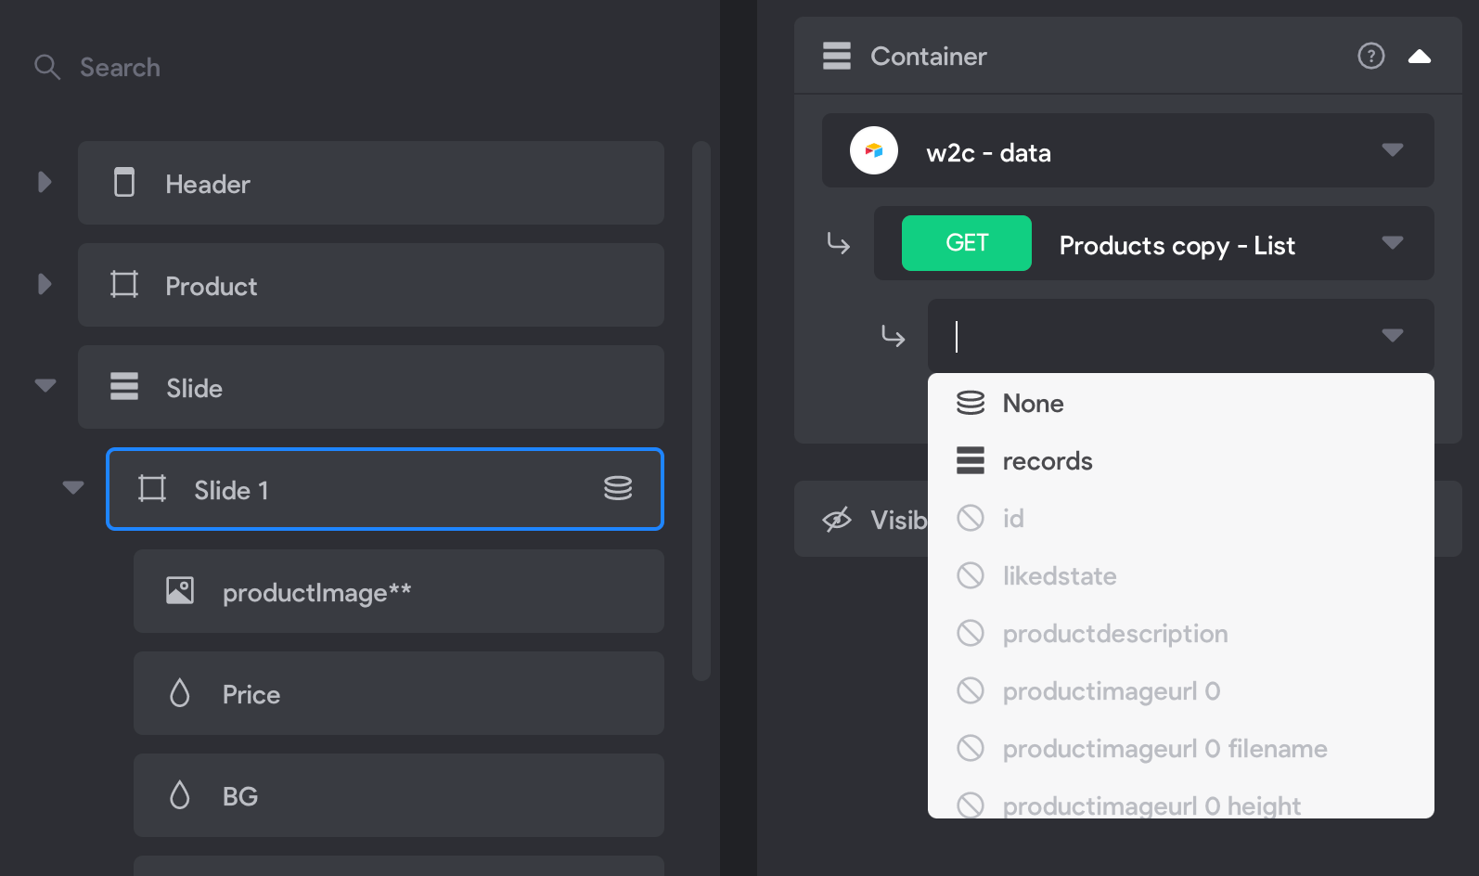Click the database icon on Slide 1
Screen dimensions: 1479x876
pos(618,488)
